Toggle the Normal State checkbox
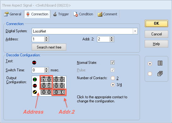 [x=112, y=63]
